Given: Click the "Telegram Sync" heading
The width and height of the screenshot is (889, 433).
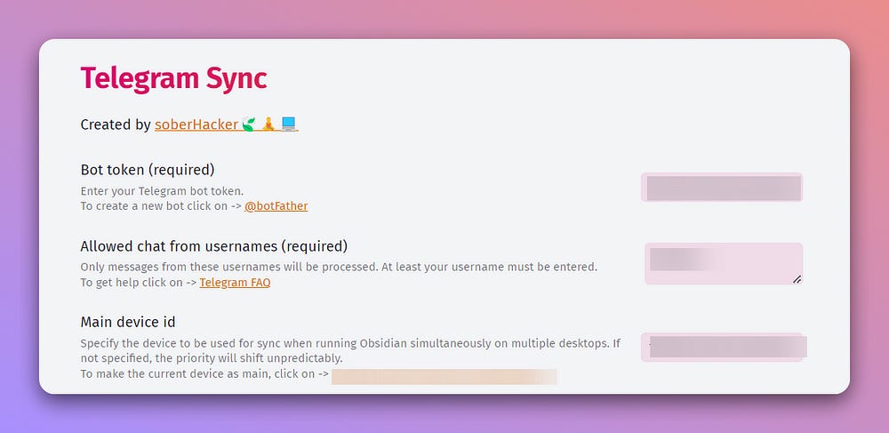Looking at the screenshot, I should click(173, 78).
